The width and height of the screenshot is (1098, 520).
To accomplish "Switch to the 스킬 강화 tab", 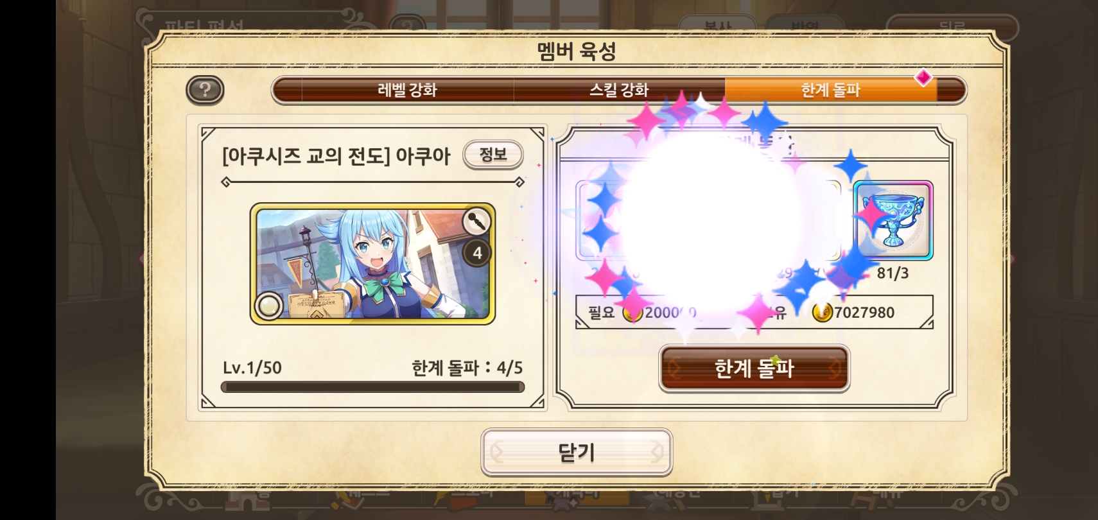I will tap(619, 90).
